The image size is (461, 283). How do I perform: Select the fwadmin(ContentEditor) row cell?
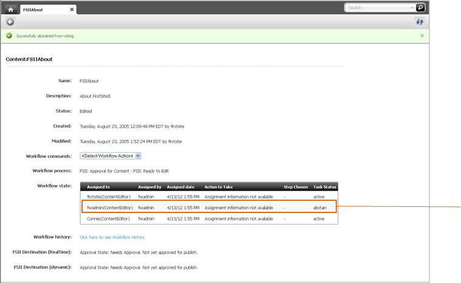click(110, 208)
